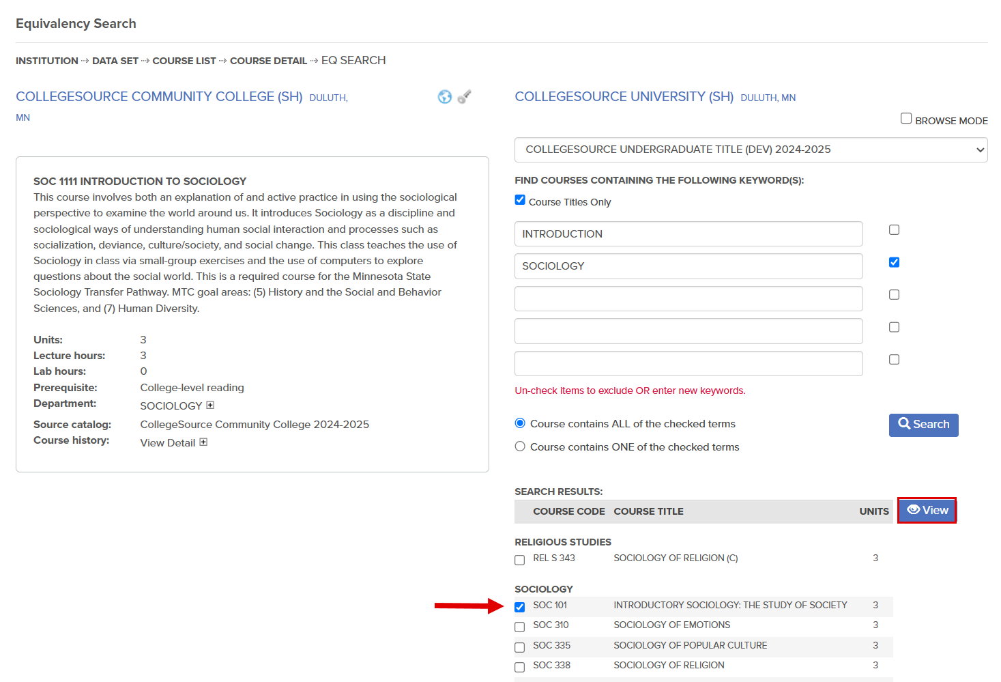This screenshot has width=1001, height=682.
Task: Click the fifth empty keyword field
Action: (x=688, y=363)
